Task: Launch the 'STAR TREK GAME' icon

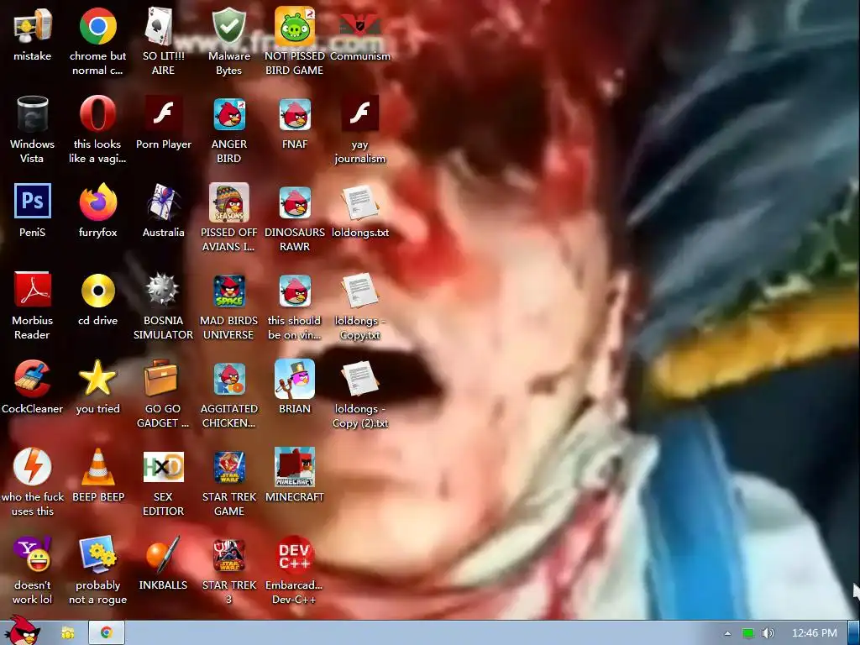Action: tap(228, 467)
